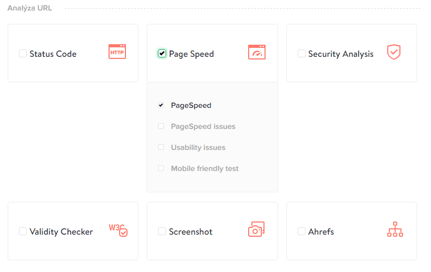Enable the Validity Checker checkbox

[23, 231]
